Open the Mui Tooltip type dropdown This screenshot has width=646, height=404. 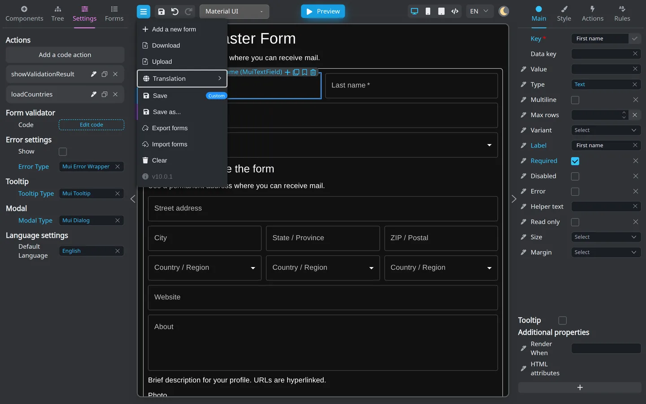92,193
